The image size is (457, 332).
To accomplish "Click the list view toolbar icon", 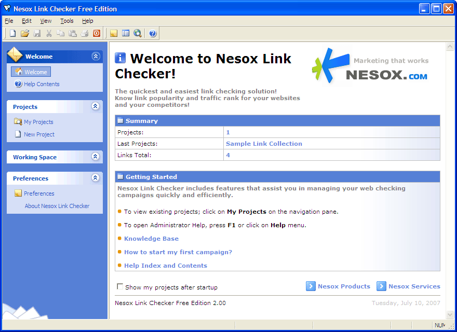I will [126, 34].
